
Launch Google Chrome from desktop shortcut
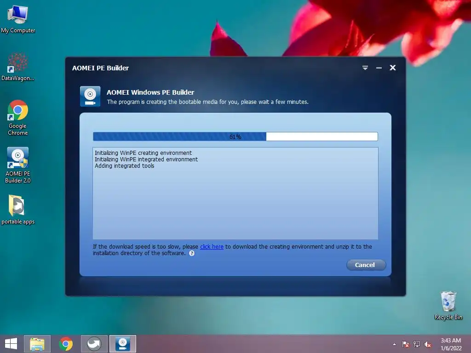(18, 118)
